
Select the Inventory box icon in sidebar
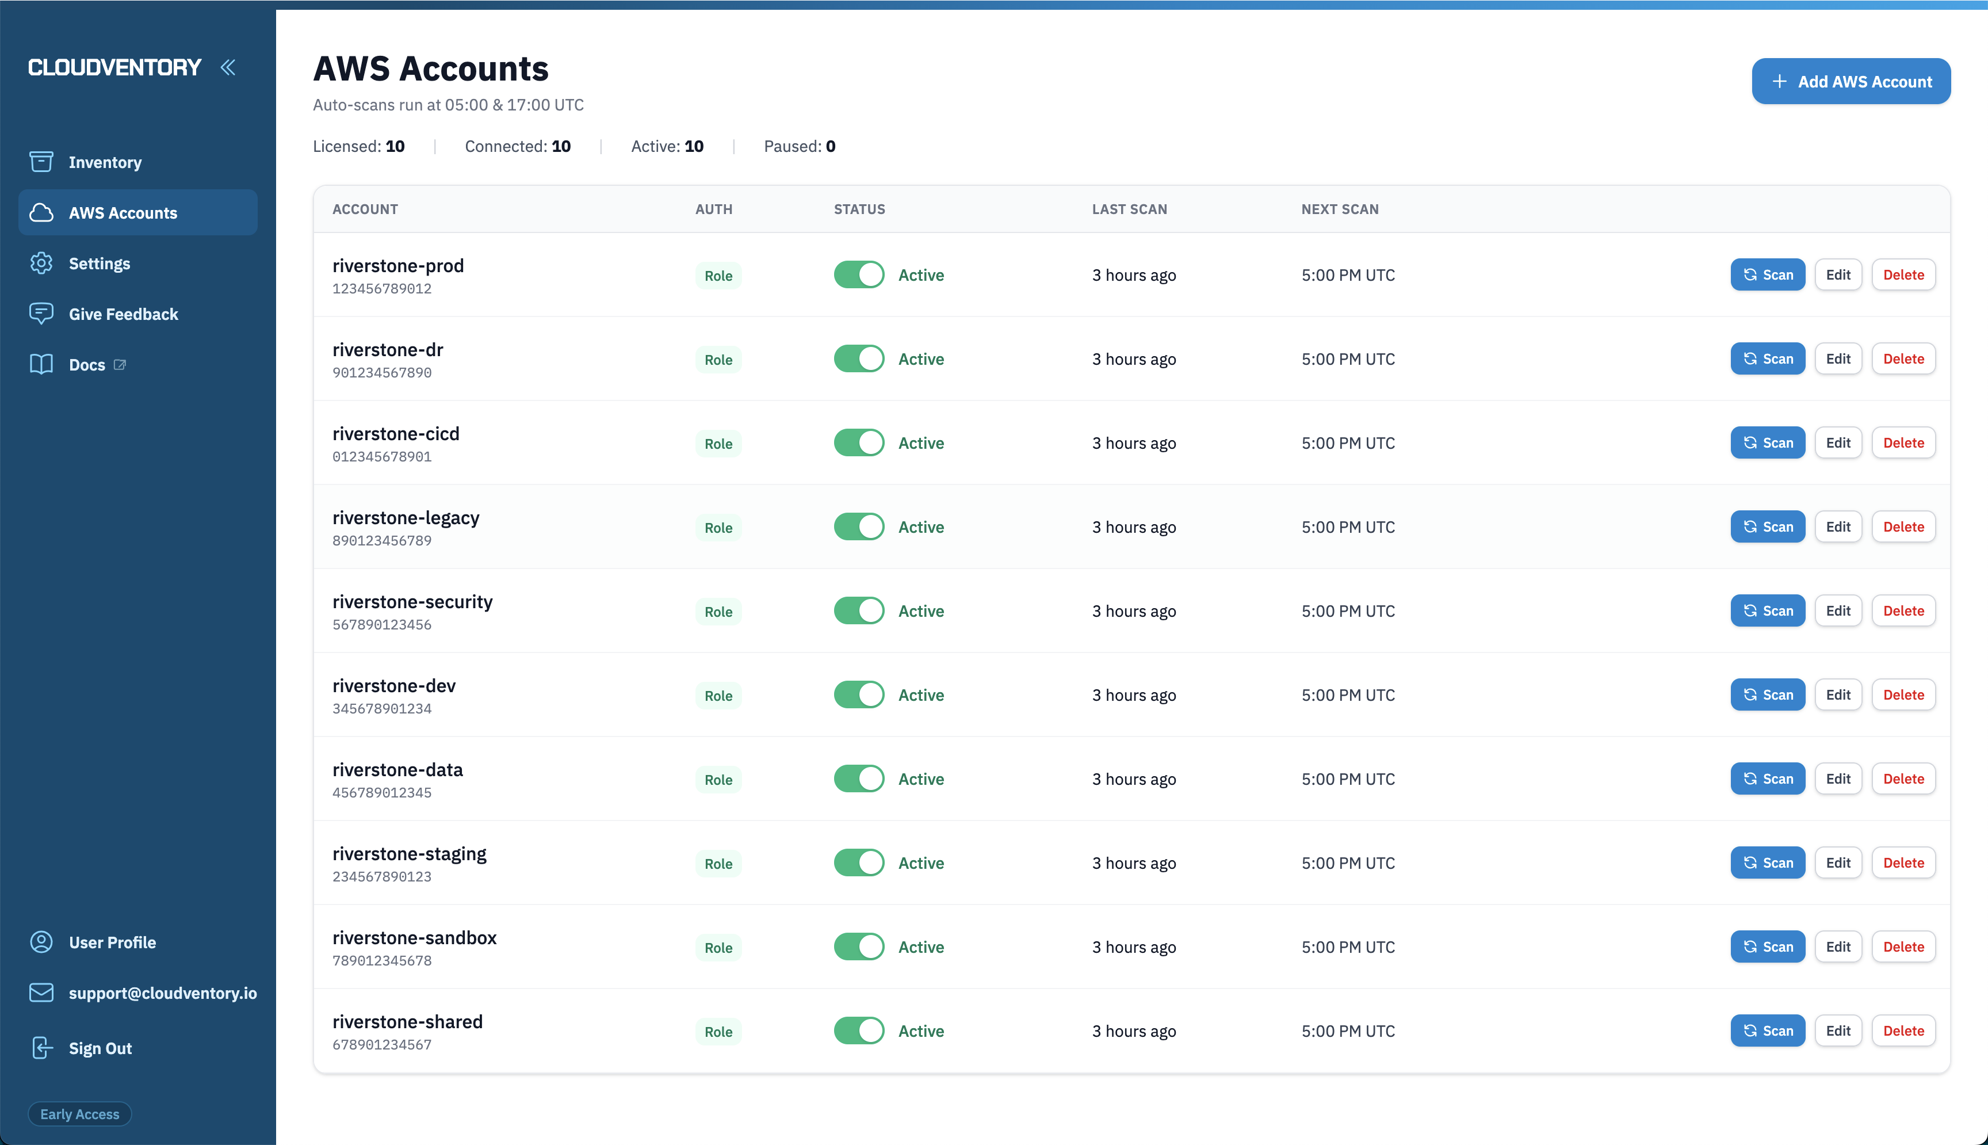[41, 161]
